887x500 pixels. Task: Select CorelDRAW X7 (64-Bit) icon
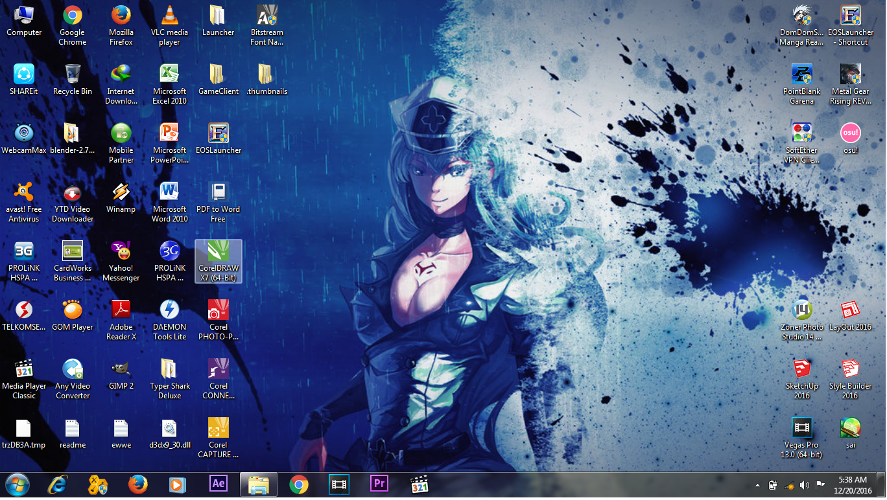pos(219,261)
